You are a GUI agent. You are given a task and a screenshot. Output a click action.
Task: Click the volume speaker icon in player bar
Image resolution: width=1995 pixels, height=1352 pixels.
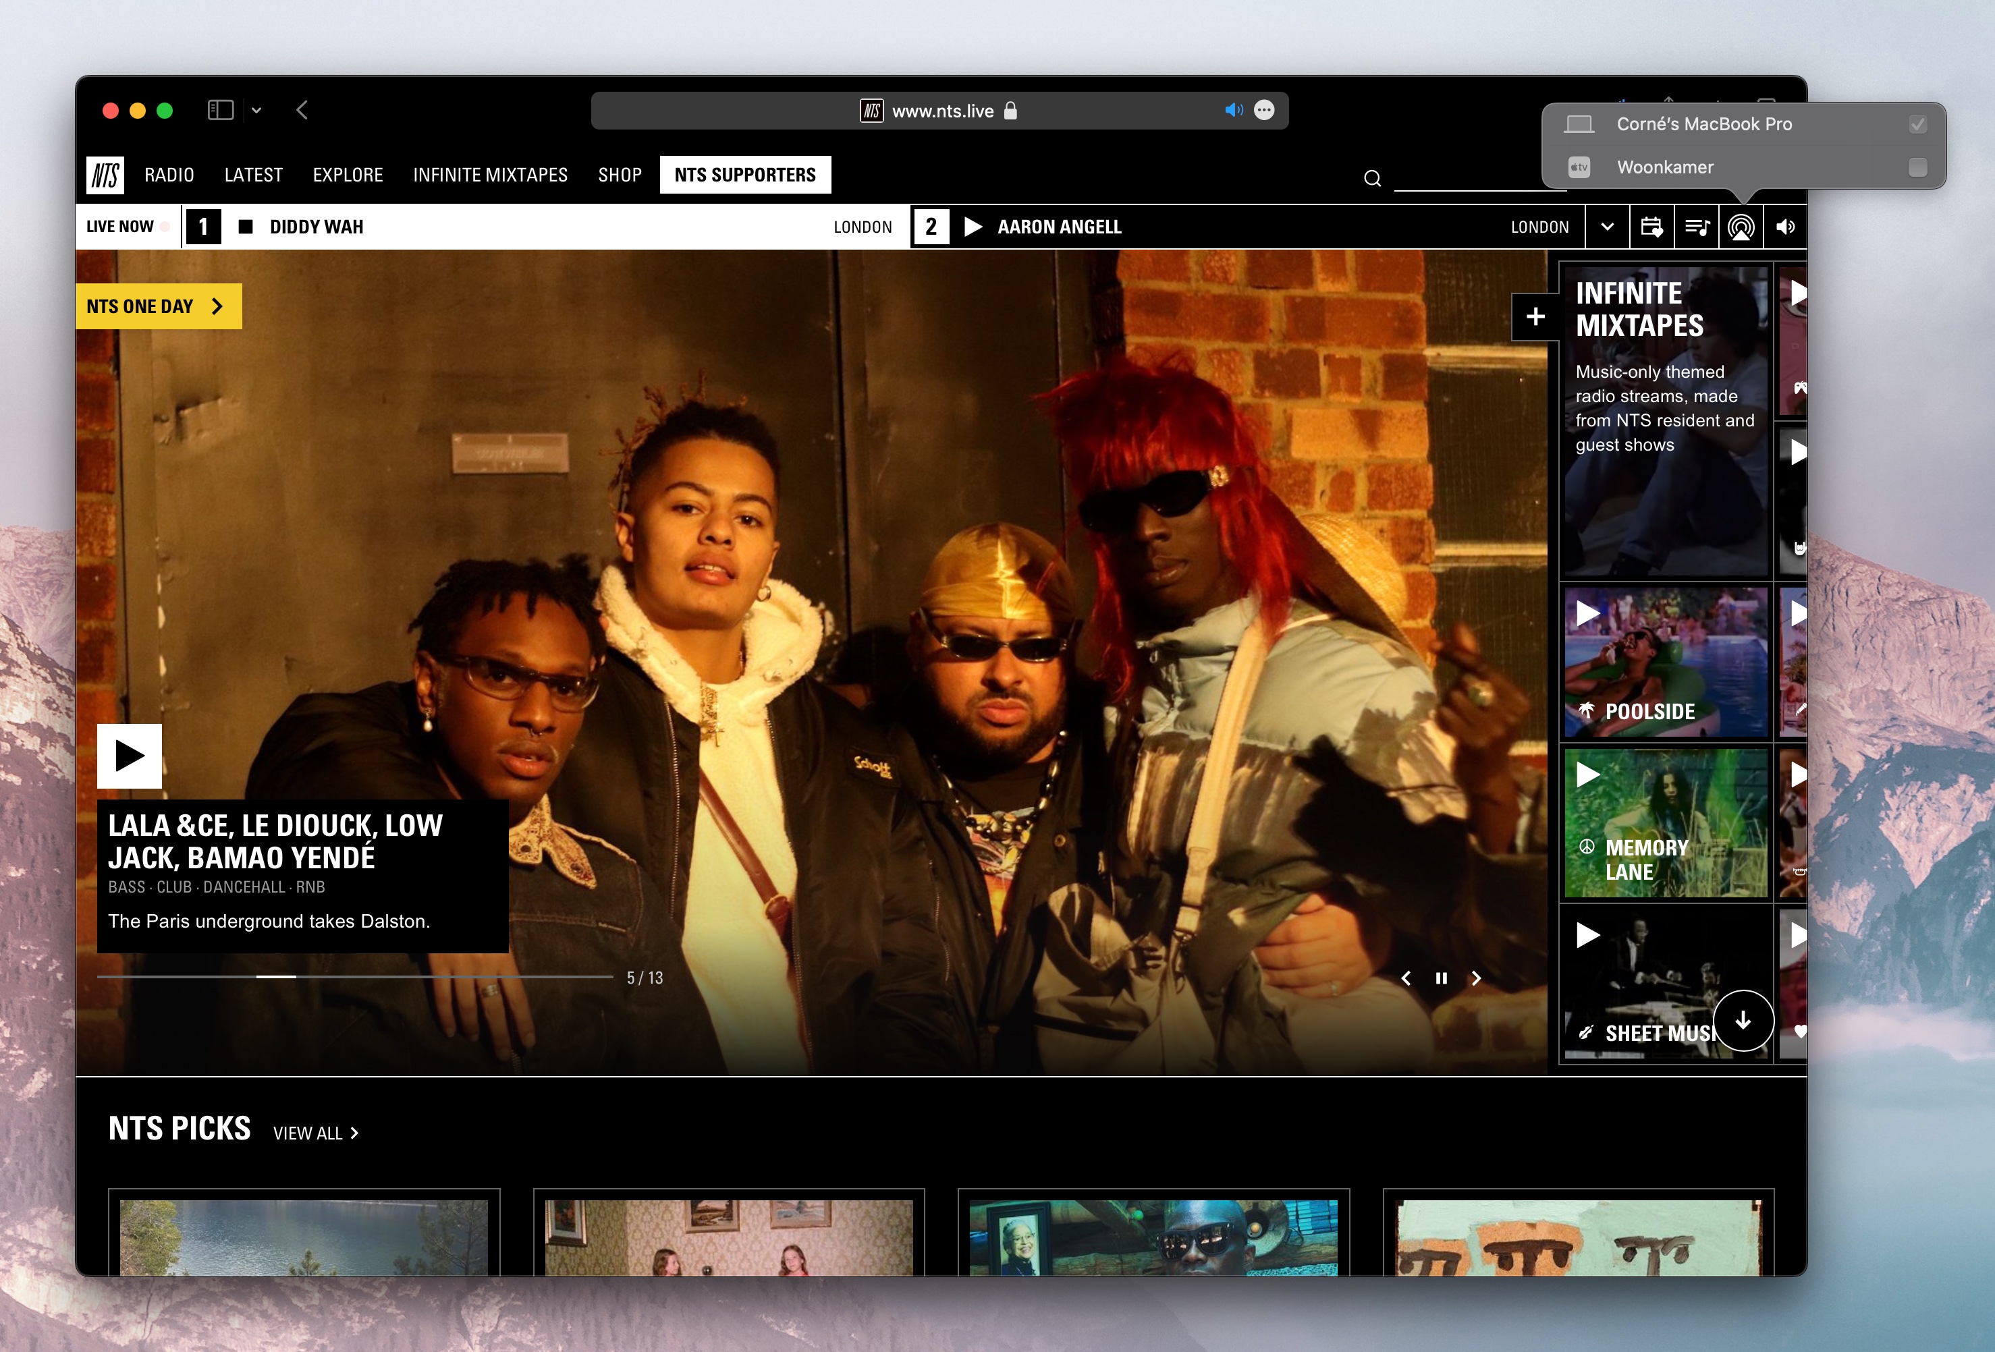(1786, 227)
